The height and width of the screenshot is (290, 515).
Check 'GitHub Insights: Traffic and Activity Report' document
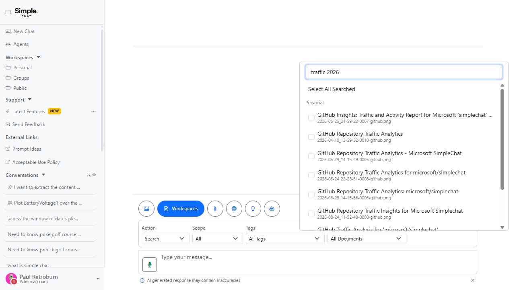click(x=311, y=118)
